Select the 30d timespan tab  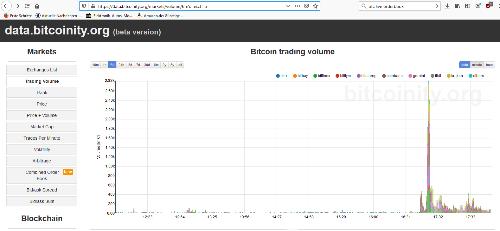coord(147,65)
